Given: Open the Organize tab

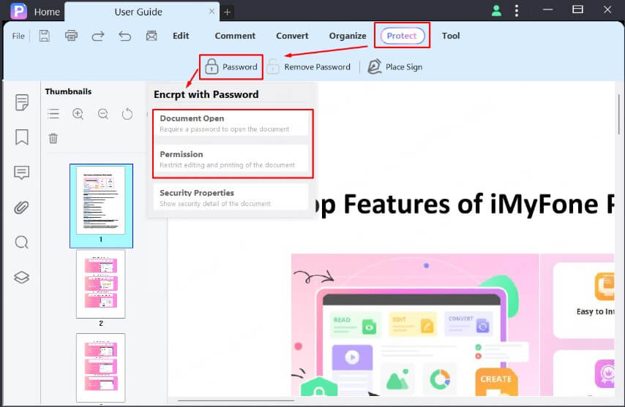Looking at the screenshot, I should 348,36.
